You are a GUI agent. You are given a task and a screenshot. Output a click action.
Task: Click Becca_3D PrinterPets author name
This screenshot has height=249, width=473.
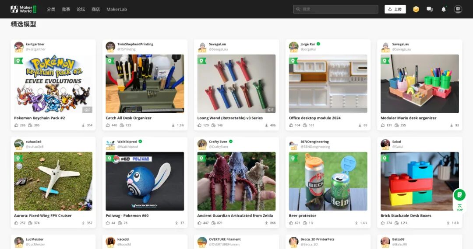point(318,239)
